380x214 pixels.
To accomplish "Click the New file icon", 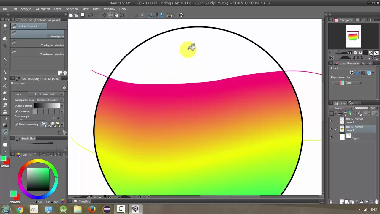I will click(71, 15).
